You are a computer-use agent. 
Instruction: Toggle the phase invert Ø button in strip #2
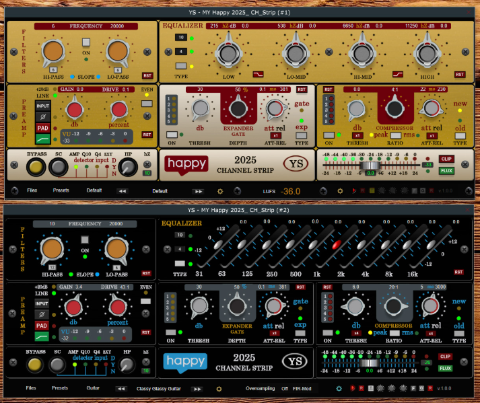click(42, 314)
